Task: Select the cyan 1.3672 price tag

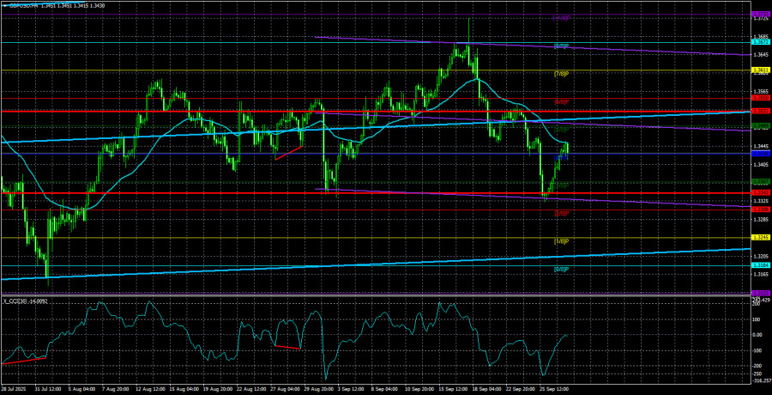Action: pos(760,41)
